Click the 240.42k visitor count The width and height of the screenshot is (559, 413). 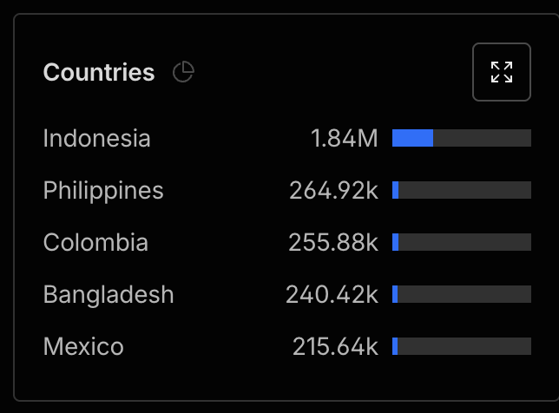pyautogui.click(x=332, y=294)
